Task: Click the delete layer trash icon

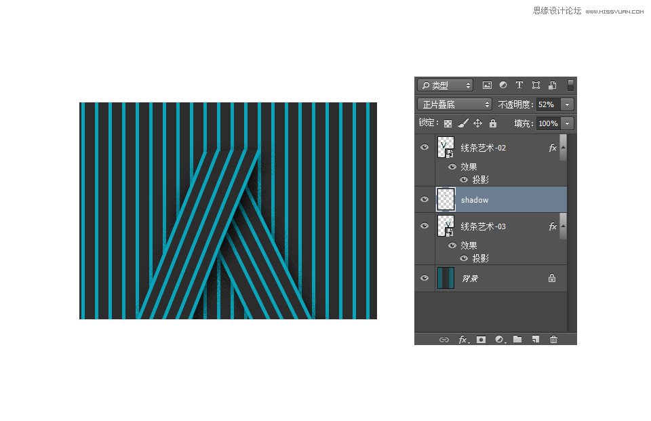Action: click(553, 340)
